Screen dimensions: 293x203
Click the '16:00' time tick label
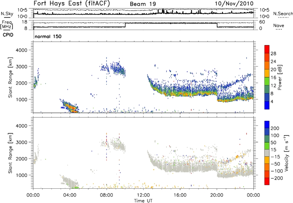(x=180, y=195)
